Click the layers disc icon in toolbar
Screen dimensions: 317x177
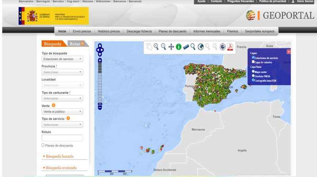[223, 47]
